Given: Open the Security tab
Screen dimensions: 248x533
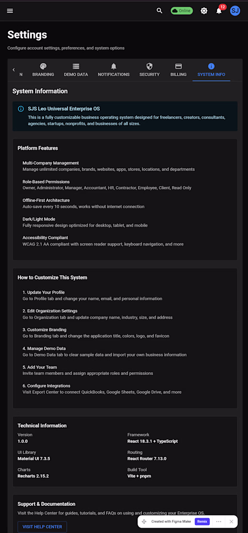Looking at the screenshot, I should pyautogui.click(x=149, y=70).
